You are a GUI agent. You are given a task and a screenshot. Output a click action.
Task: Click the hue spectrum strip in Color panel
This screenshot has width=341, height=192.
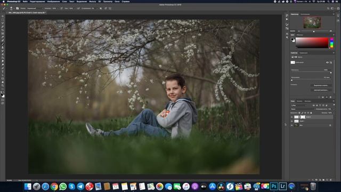(x=331, y=43)
